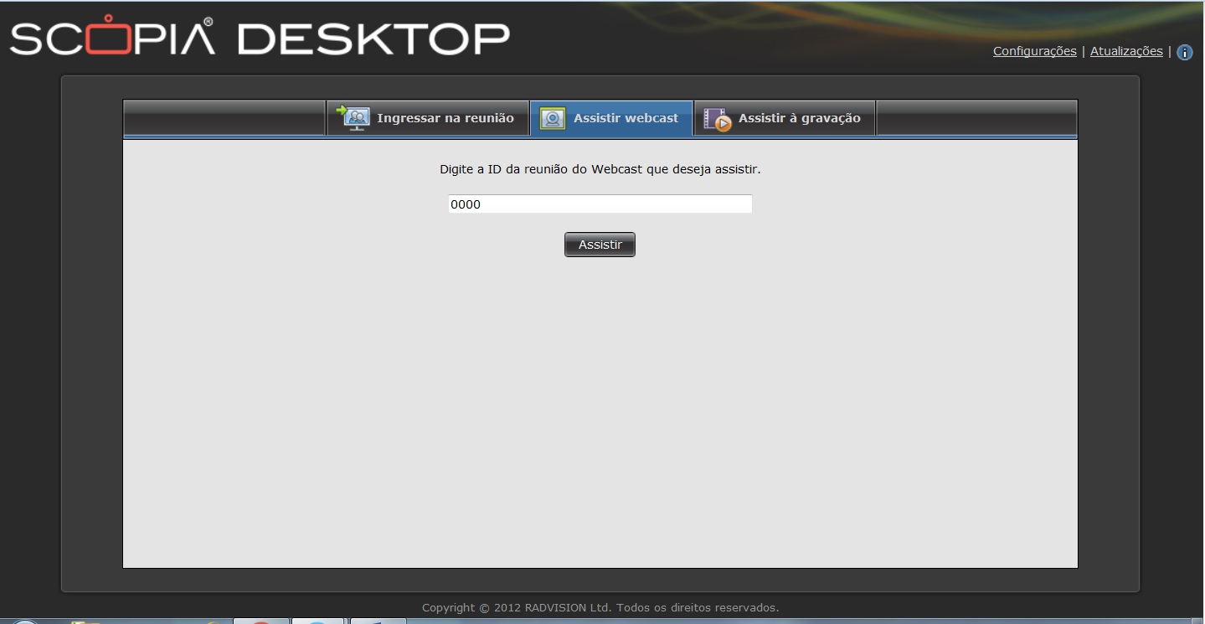Click the join meeting monitor icon
The width and height of the screenshot is (1205, 624).
tap(353, 118)
